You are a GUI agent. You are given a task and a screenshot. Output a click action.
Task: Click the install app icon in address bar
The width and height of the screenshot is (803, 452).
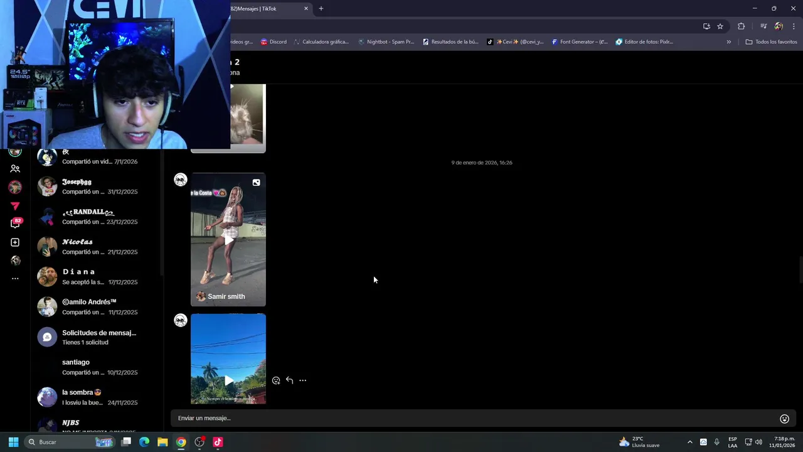[x=706, y=26]
